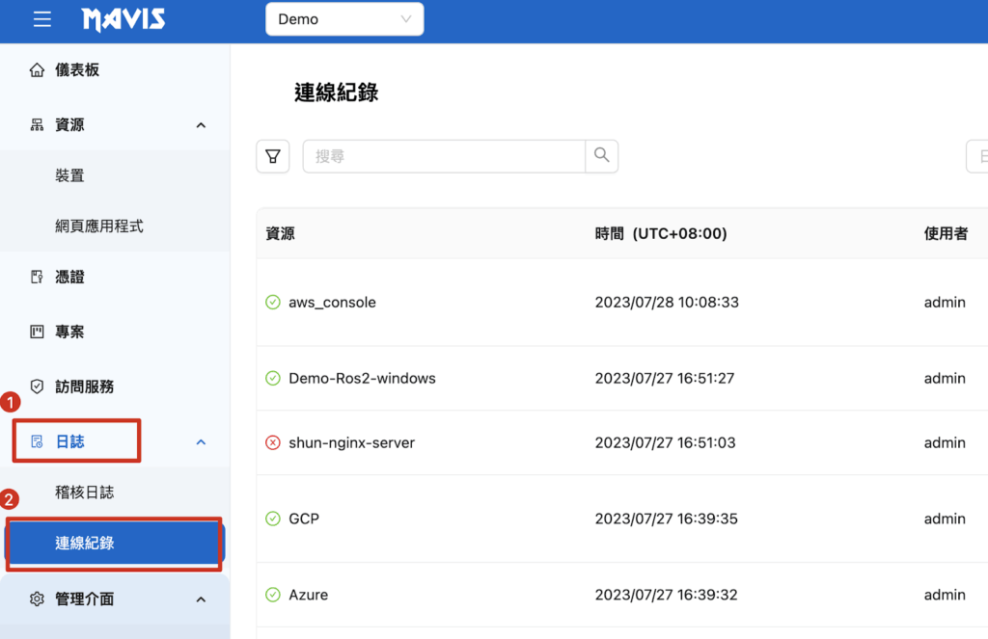Click the red failed status icon for shun-nginx-server
This screenshot has height=639, width=988.
pos(273,443)
